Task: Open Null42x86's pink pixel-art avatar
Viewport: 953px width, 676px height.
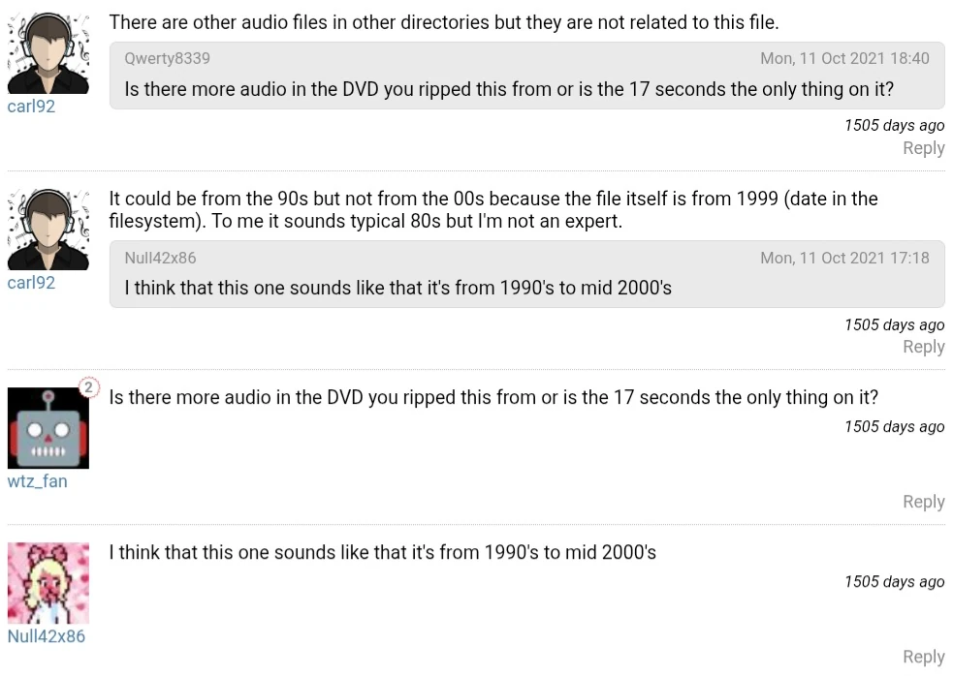Action: click(48, 583)
